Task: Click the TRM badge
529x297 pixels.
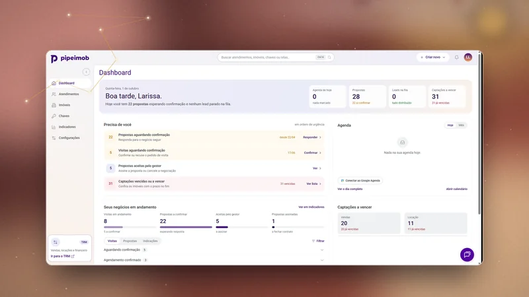Action: pos(84,242)
